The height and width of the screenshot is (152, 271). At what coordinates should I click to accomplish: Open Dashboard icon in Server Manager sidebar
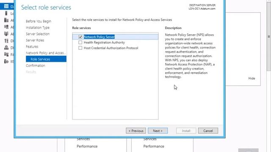pyautogui.click(x=6, y=6)
